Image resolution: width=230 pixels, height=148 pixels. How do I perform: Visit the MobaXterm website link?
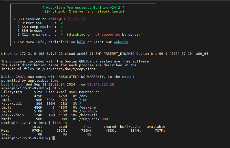pos(121,42)
